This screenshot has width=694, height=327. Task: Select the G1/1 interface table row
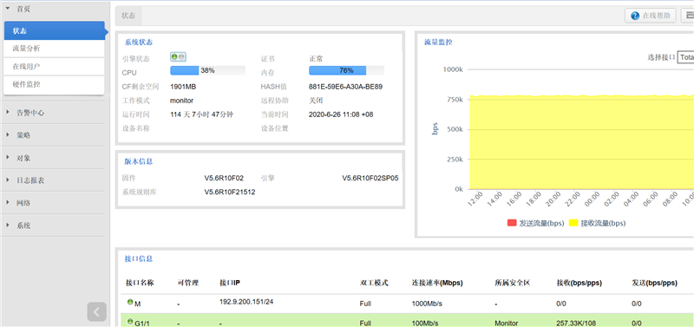(407, 320)
